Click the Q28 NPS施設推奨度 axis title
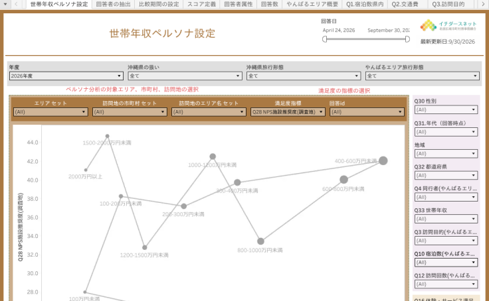The height and width of the screenshot is (301, 489). tap(21, 227)
